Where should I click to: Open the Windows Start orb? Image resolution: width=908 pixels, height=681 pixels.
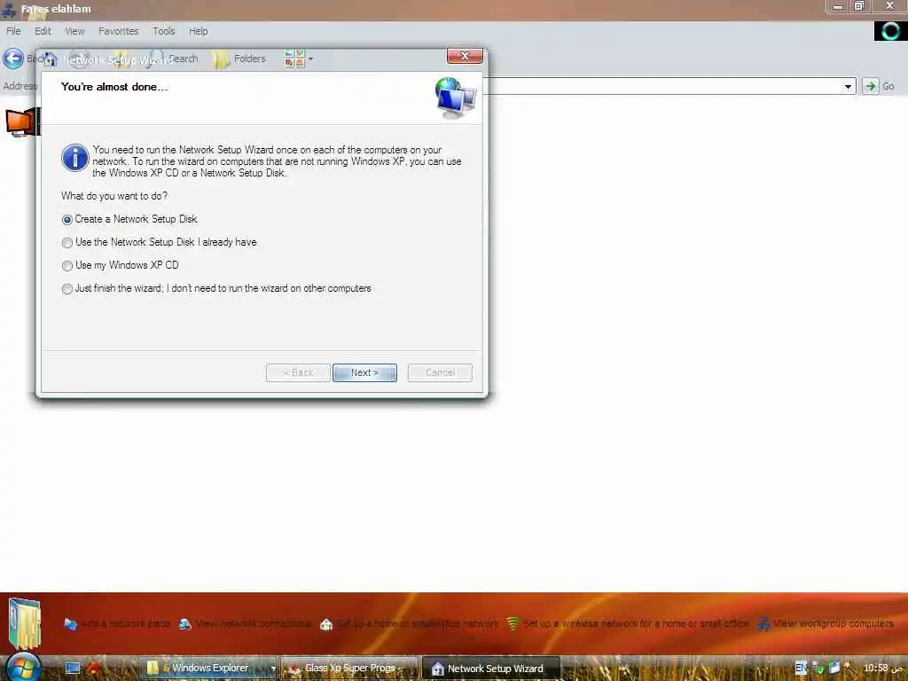tap(23, 667)
